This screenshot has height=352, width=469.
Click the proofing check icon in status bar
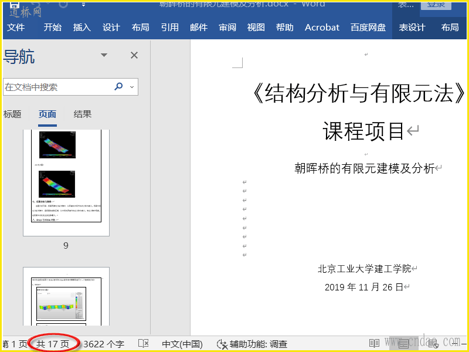tap(144, 344)
